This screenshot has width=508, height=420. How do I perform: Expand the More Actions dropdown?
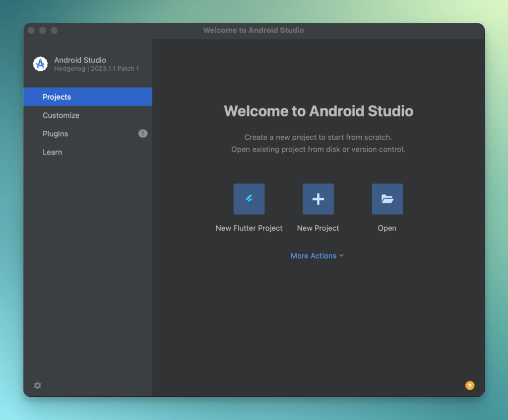coord(317,256)
